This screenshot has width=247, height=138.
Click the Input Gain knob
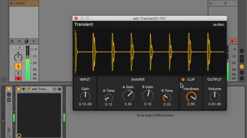click(85, 97)
